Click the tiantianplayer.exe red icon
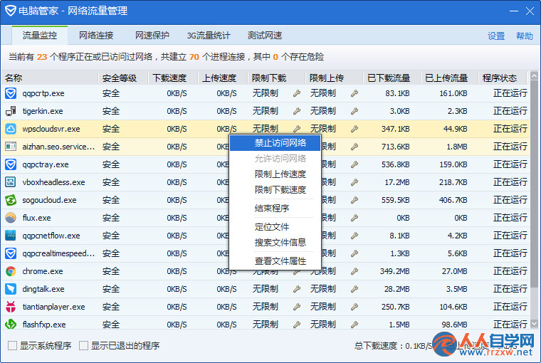 click(11, 307)
